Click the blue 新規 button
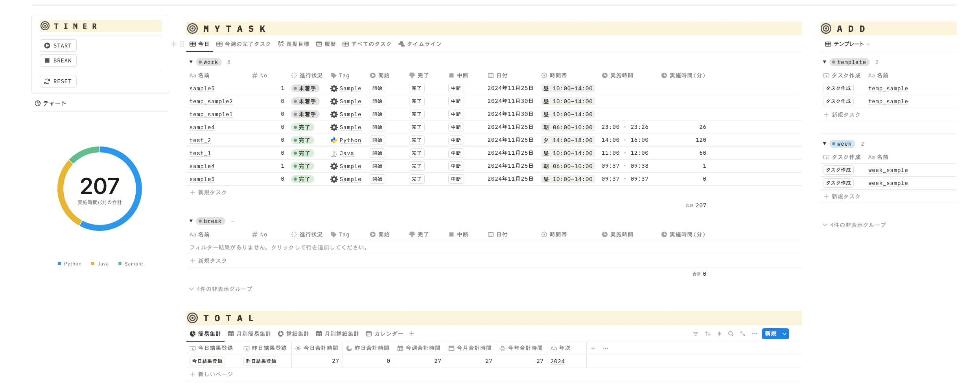The width and height of the screenshot is (978, 386). tap(771, 334)
